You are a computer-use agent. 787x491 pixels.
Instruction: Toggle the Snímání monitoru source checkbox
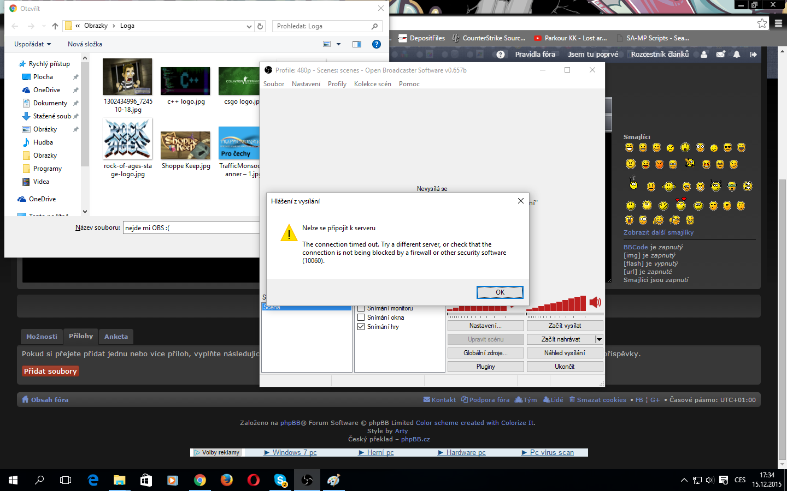click(361, 308)
